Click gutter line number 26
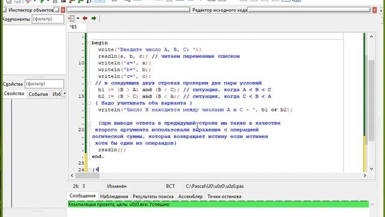The height and width of the screenshot is (217, 385). pos(81,170)
